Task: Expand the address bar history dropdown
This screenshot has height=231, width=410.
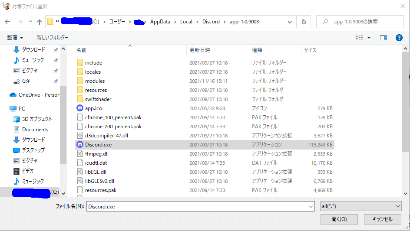Action: pos(290,22)
